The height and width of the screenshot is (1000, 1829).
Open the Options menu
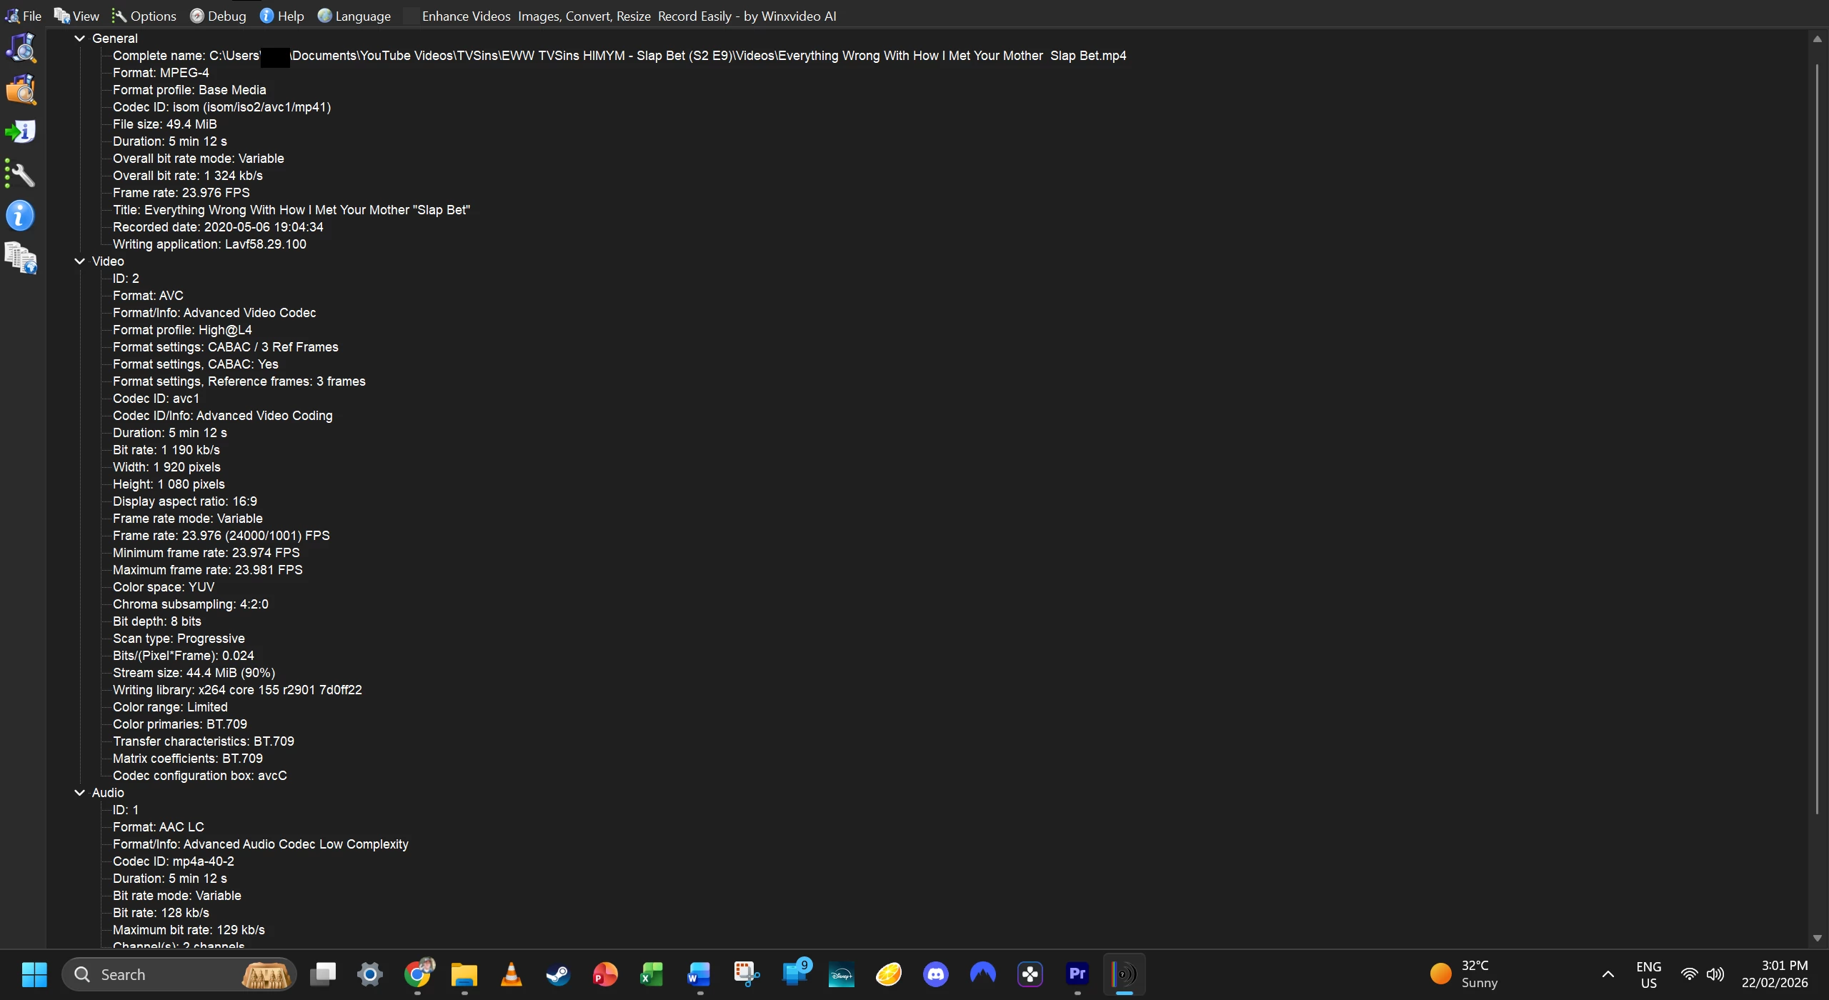(144, 16)
